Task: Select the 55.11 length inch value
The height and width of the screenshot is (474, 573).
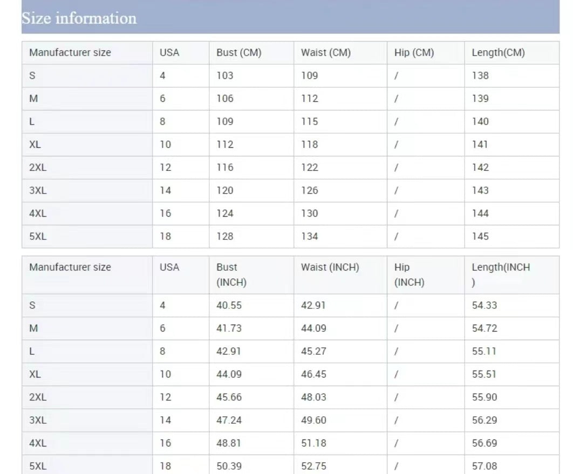Action: 484,351
